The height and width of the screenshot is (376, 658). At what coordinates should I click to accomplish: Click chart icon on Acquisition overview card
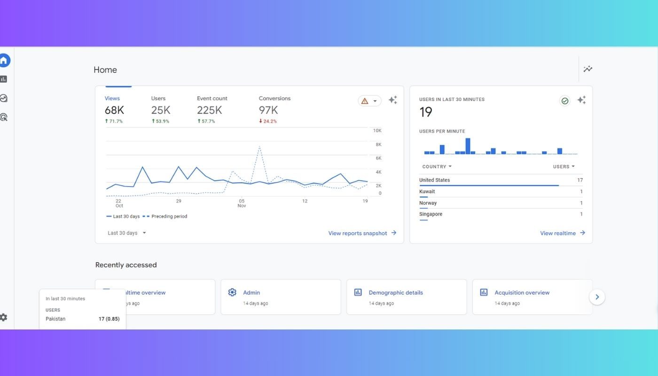tap(484, 292)
